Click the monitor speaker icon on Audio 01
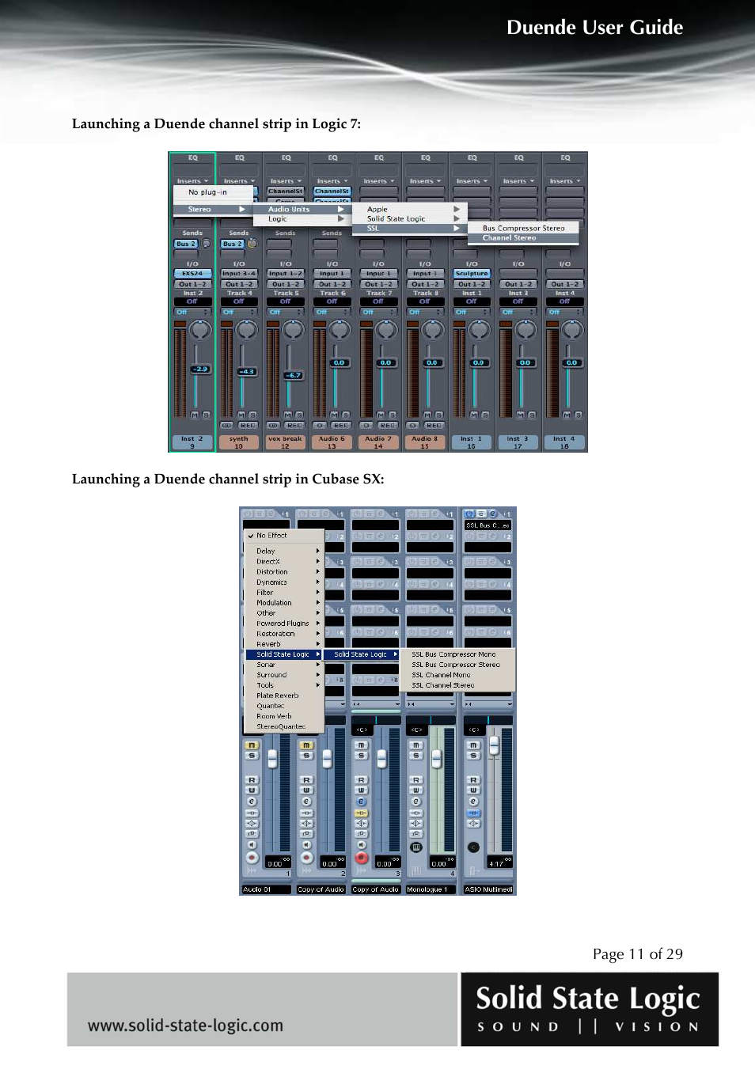The height and width of the screenshot is (1069, 755). pos(252,845)
